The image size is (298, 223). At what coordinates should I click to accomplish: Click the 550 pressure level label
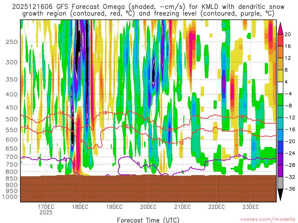pos(12,130)
